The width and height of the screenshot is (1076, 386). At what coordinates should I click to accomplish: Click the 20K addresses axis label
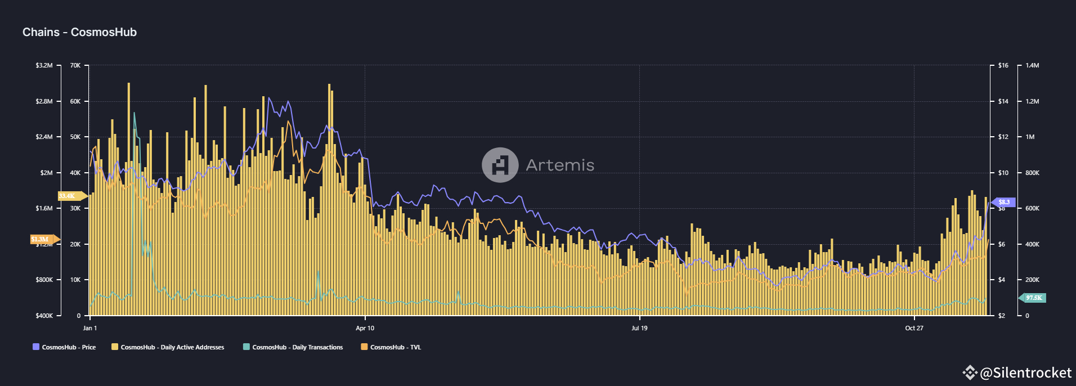(x=75, y=244)
